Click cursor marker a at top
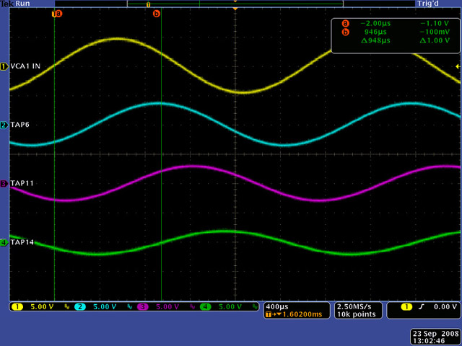Image resolution: width=462 pixels, height=346 pixels. point(58,13)
